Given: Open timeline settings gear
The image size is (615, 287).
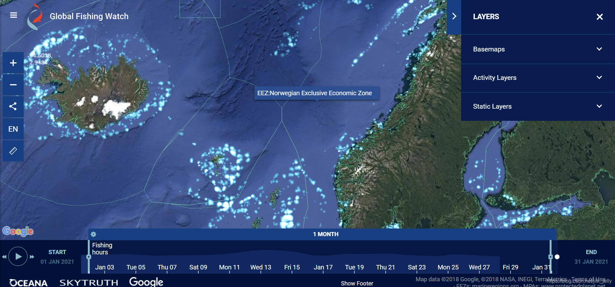Looking at the screenshot, I should [x=93, y=234].
